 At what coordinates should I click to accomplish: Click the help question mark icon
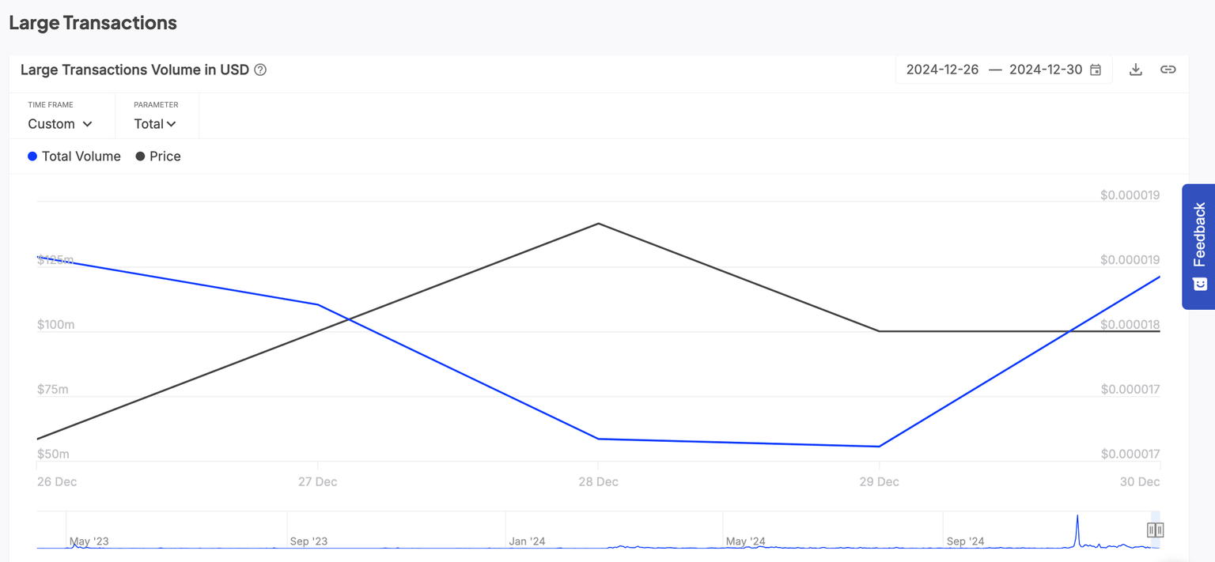point(260,70)
